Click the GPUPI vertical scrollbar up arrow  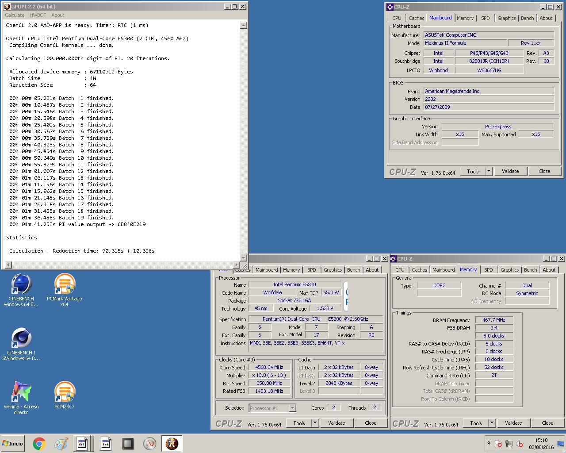[x=244, y=25]
